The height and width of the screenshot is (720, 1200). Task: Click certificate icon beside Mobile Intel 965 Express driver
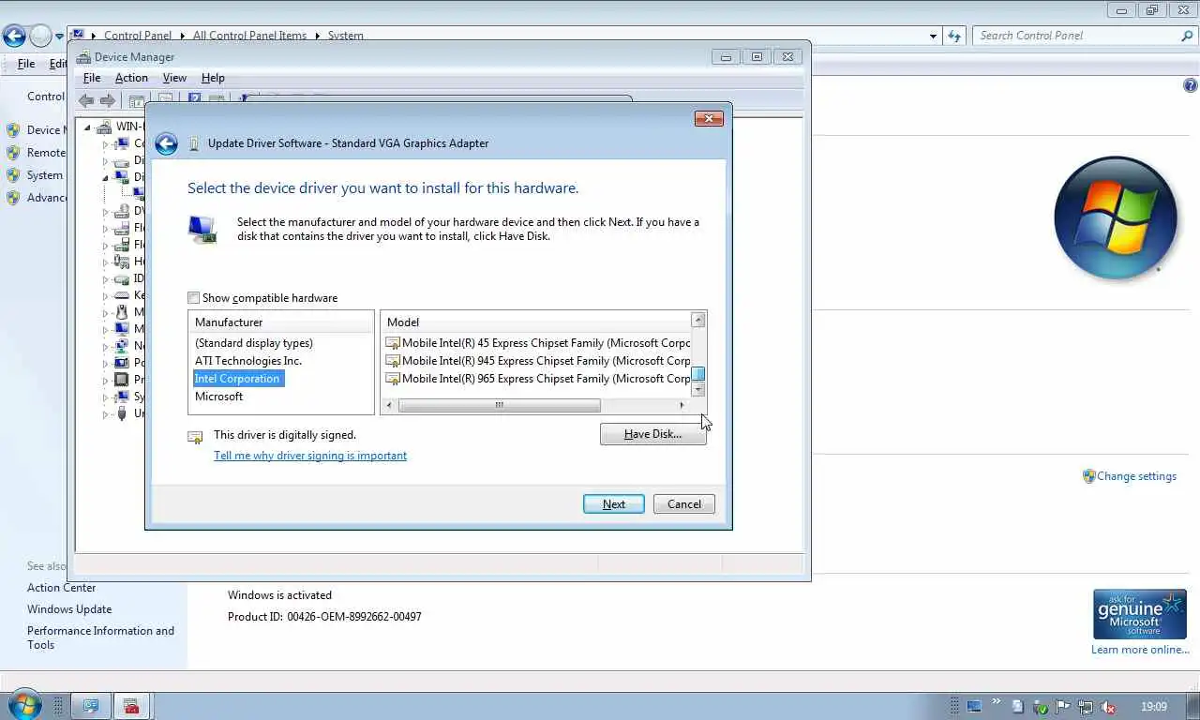[x=393, y=379]
